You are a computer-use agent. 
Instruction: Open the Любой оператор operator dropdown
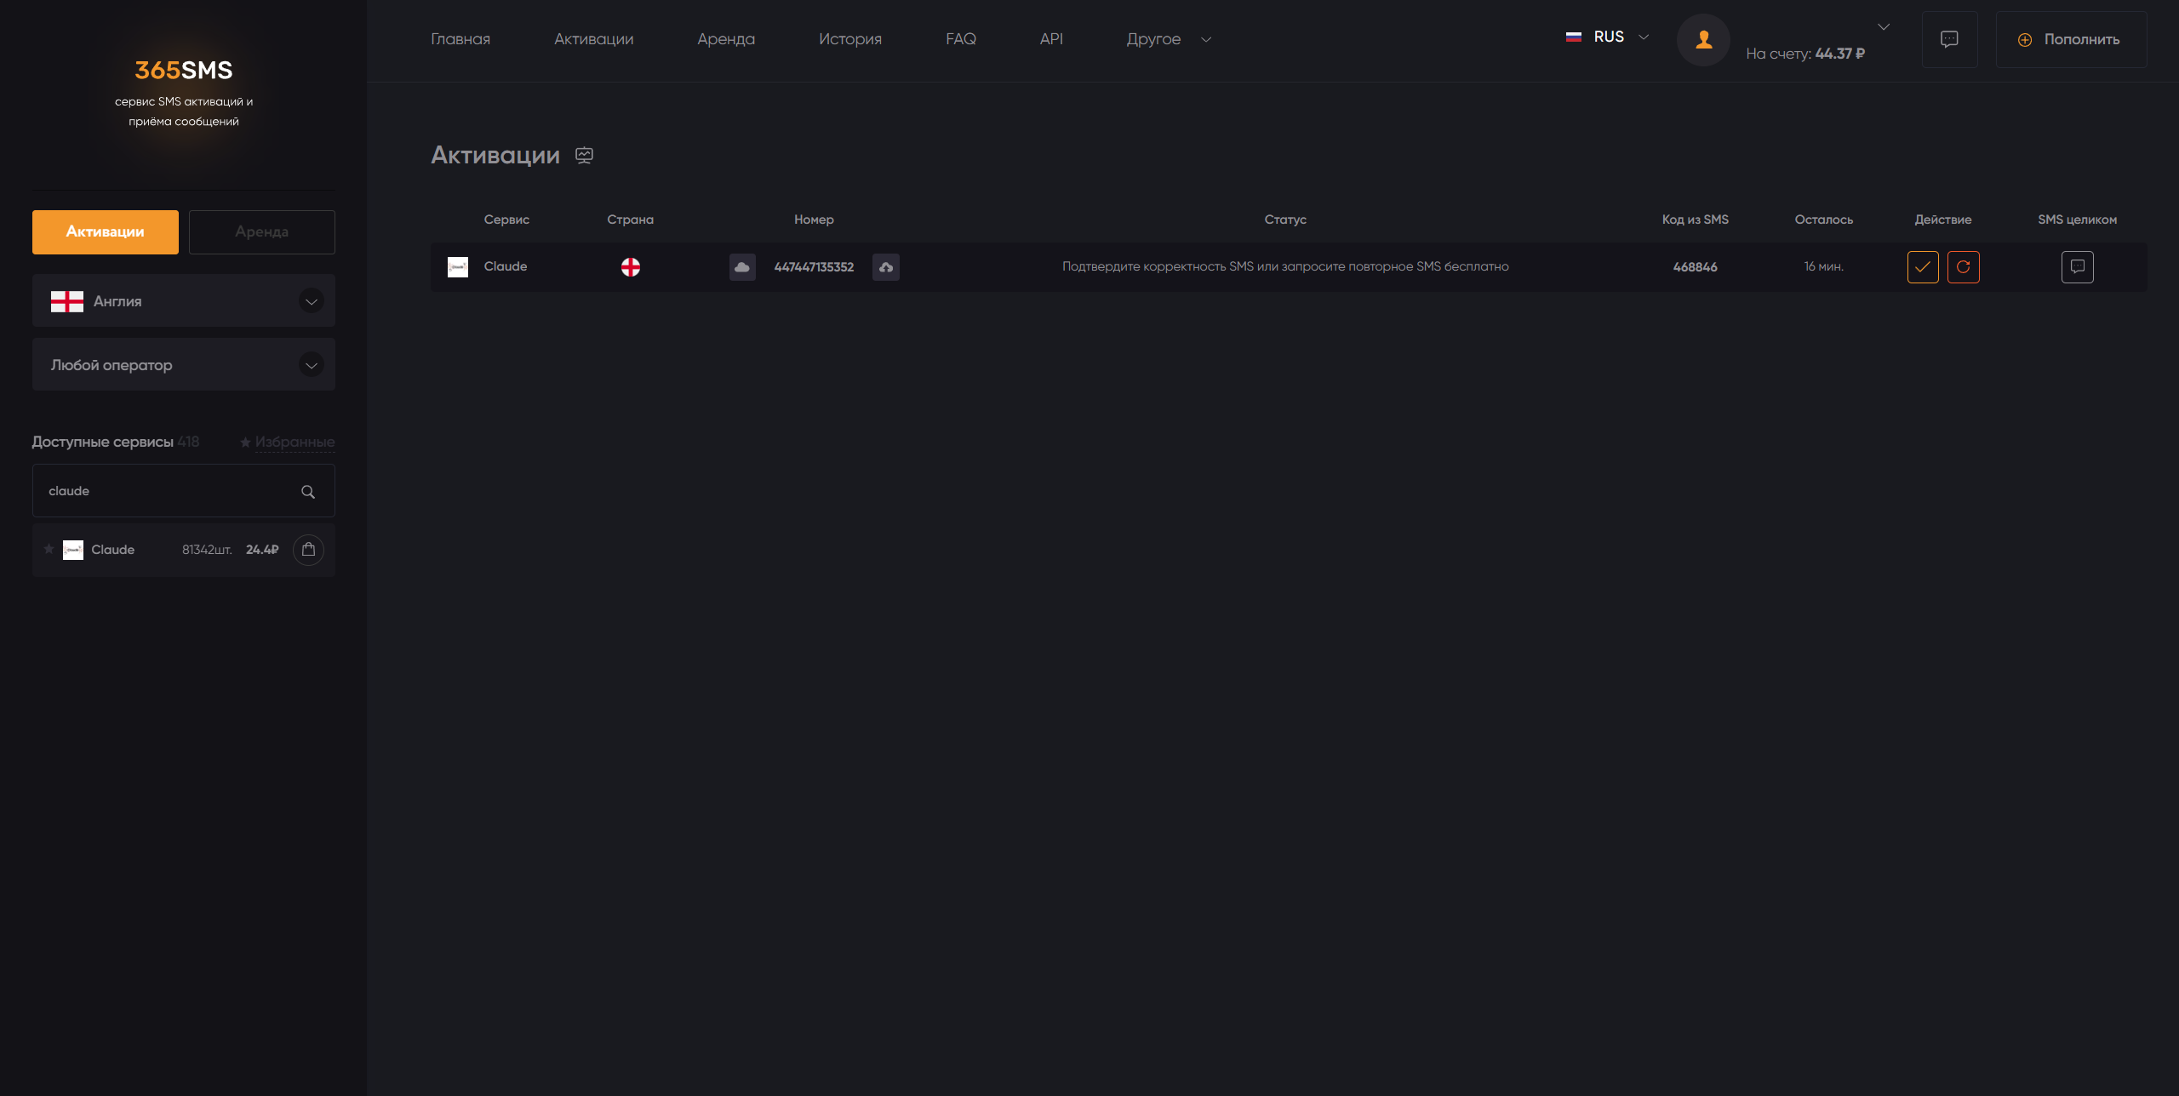click(184, 365)
